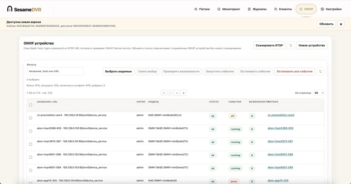Screen dimensions: 351x184
Task: Click Запустить события button
Action: click(x=220, y=71)
